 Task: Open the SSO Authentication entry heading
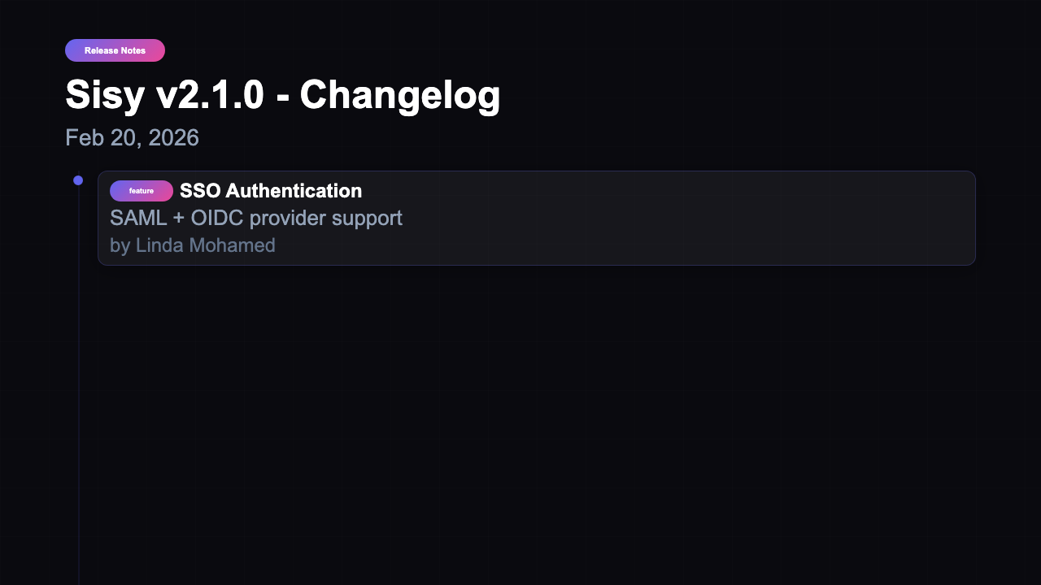(x=271, y=191)
